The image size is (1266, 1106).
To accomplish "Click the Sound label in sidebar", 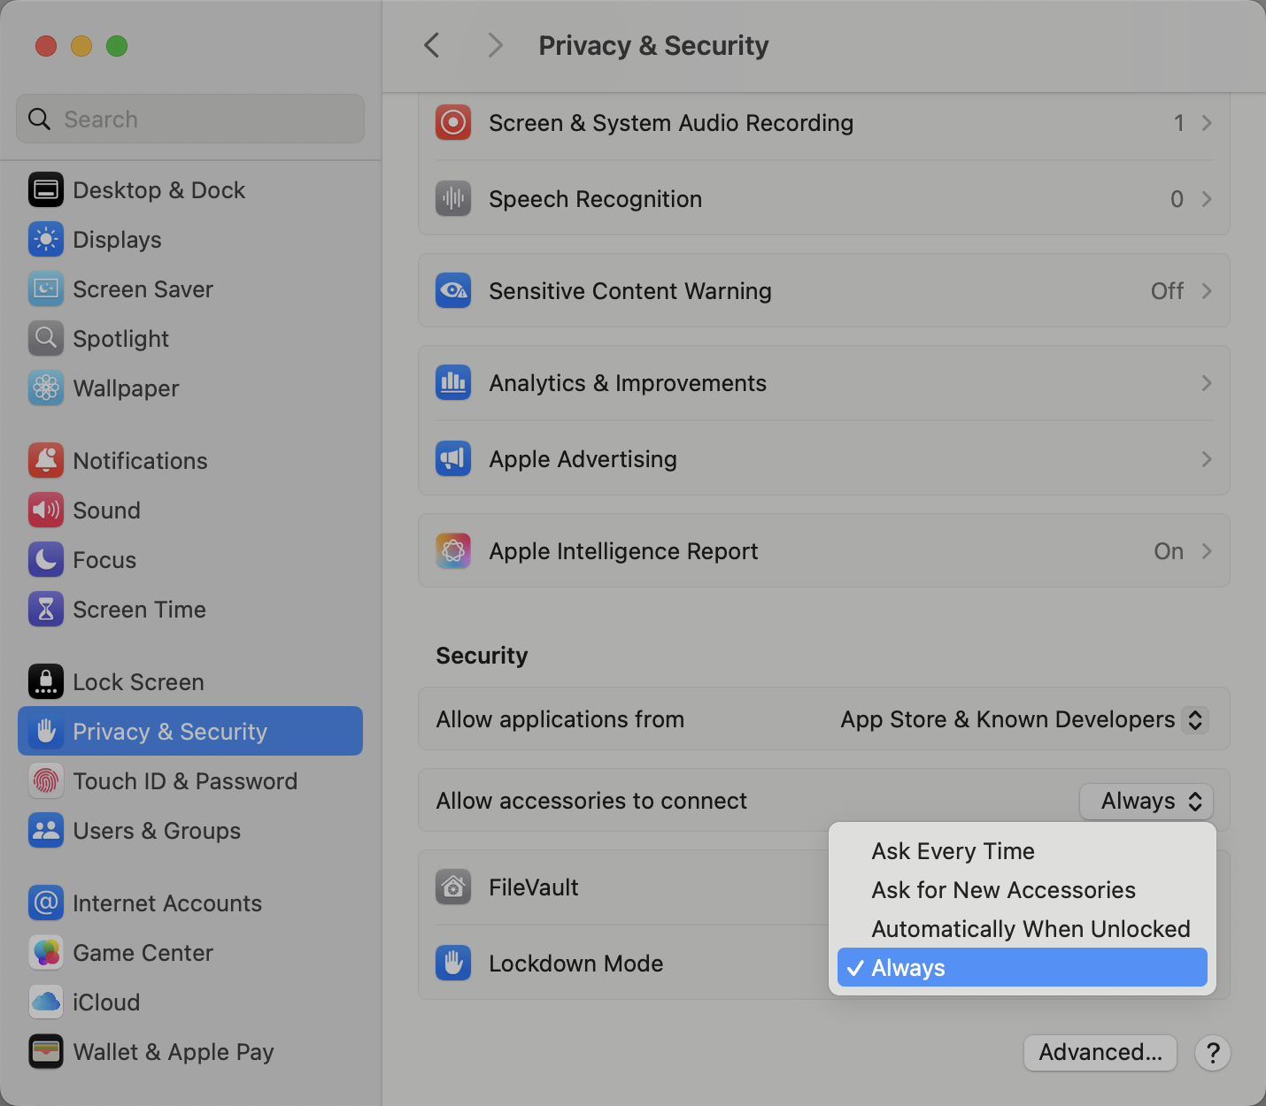I will click(x=107, y=511).
